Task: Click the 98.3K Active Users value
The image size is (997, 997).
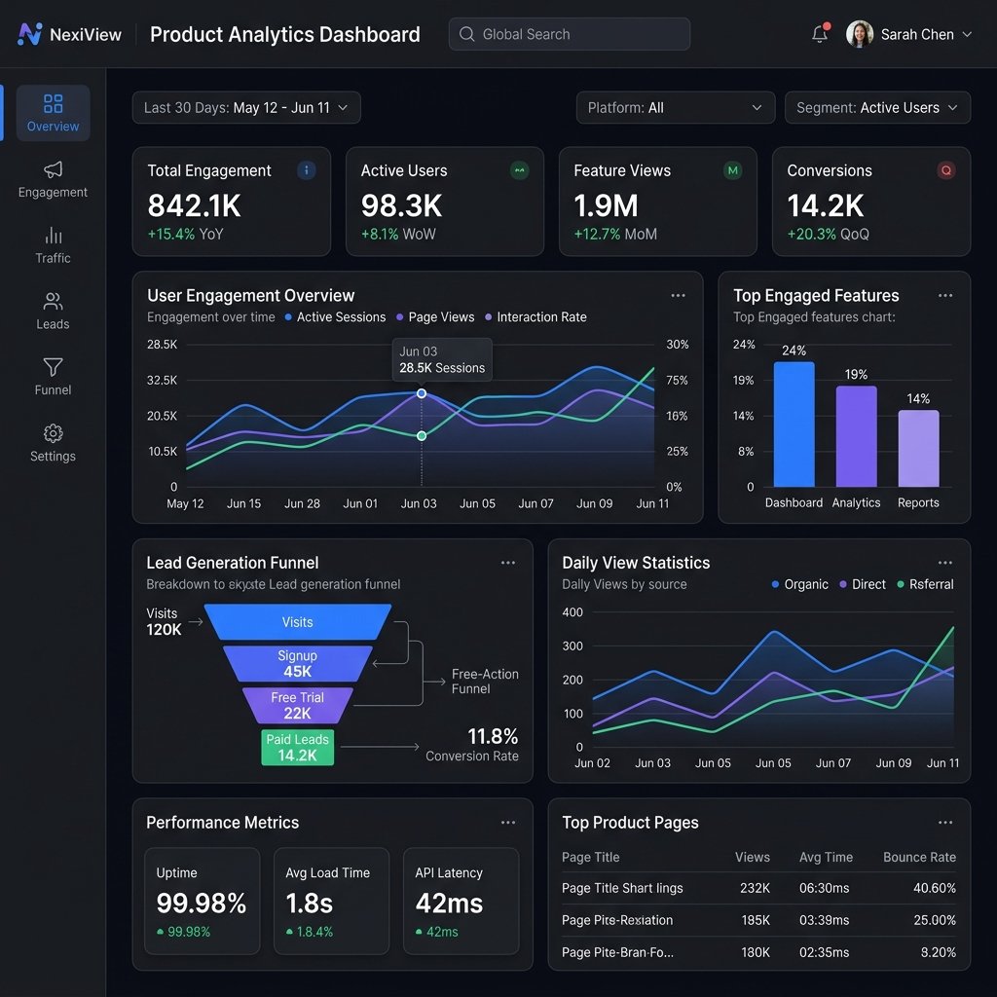Action: click(401, 206)
